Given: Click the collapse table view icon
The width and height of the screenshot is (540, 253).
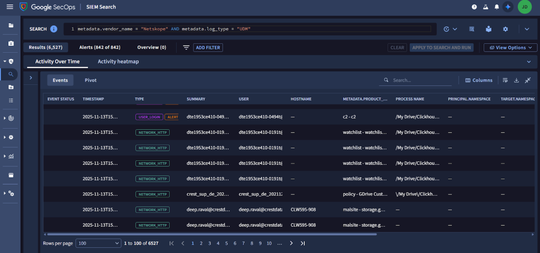Looking at the screenshot, I should click(x=528, y=80).
